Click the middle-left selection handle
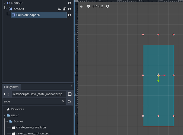Image resolution: width=183 pixels, height=135 pixels. pos(143,75)
